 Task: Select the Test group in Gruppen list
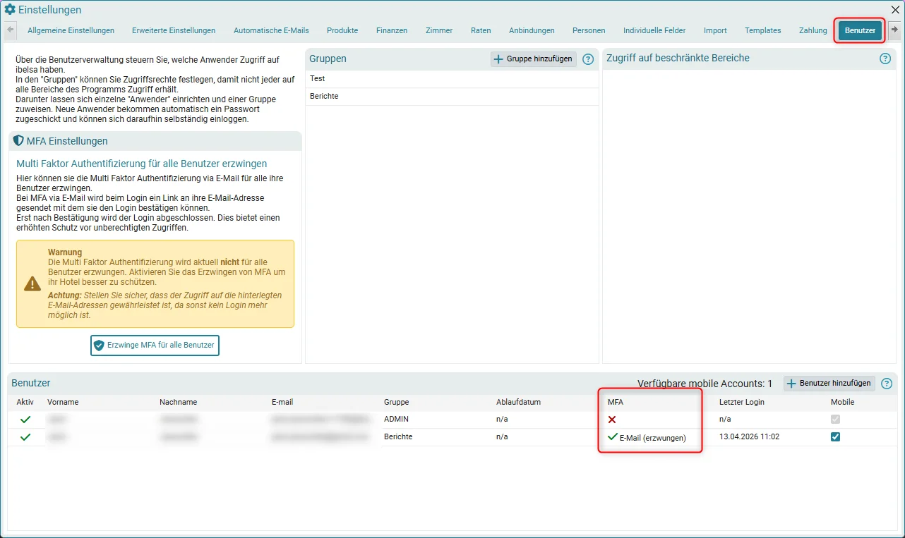click(452, 79)
